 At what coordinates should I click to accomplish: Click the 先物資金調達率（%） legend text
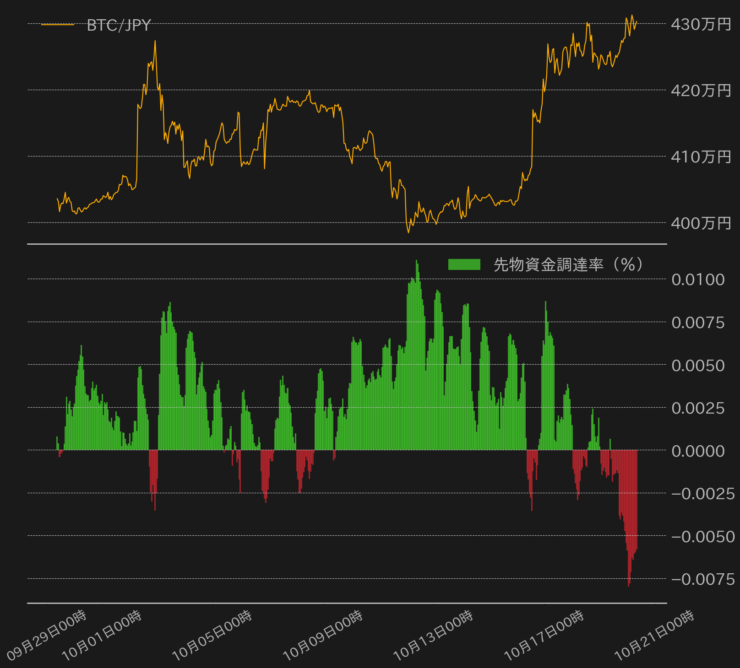(x=568, y=264)
